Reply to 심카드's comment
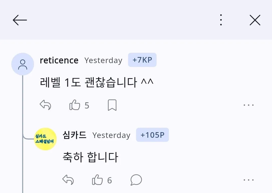Screen dimensions: 272x193 pyautogui.click(x=68, y=180)
